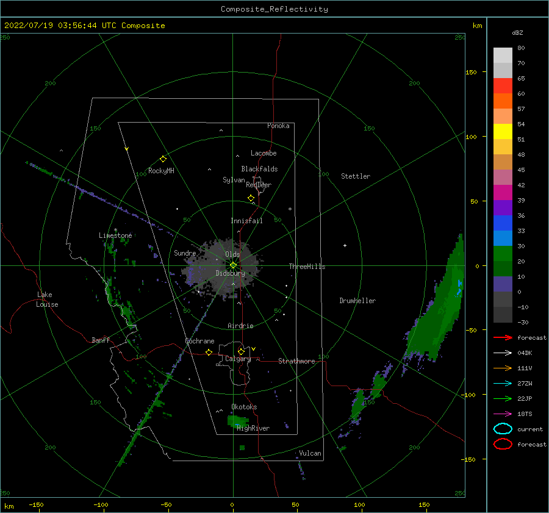Click the cyan 27ZW arrow in legend
Image resolution: width=549 pixels, height=513 pixels.
503,384
